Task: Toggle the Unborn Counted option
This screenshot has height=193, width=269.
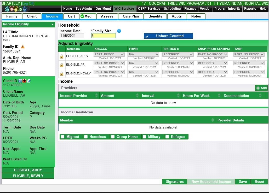Action: click(168, 36)
